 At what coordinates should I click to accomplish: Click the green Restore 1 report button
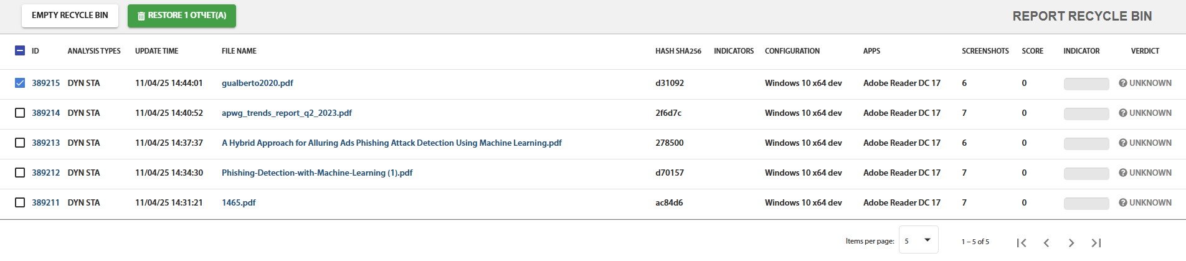pos(181,16)
